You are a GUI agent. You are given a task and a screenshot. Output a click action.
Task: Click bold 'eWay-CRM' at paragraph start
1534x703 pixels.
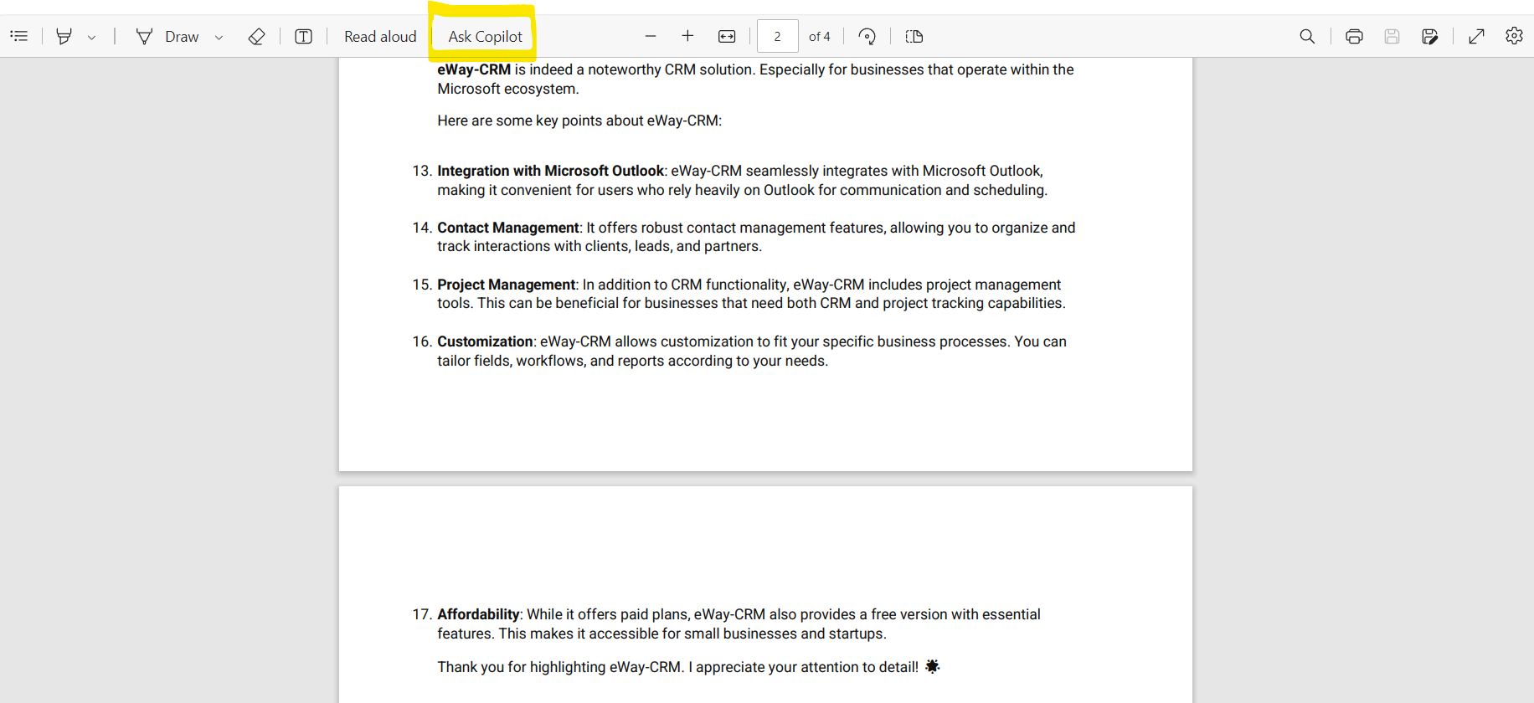point(474,69)
